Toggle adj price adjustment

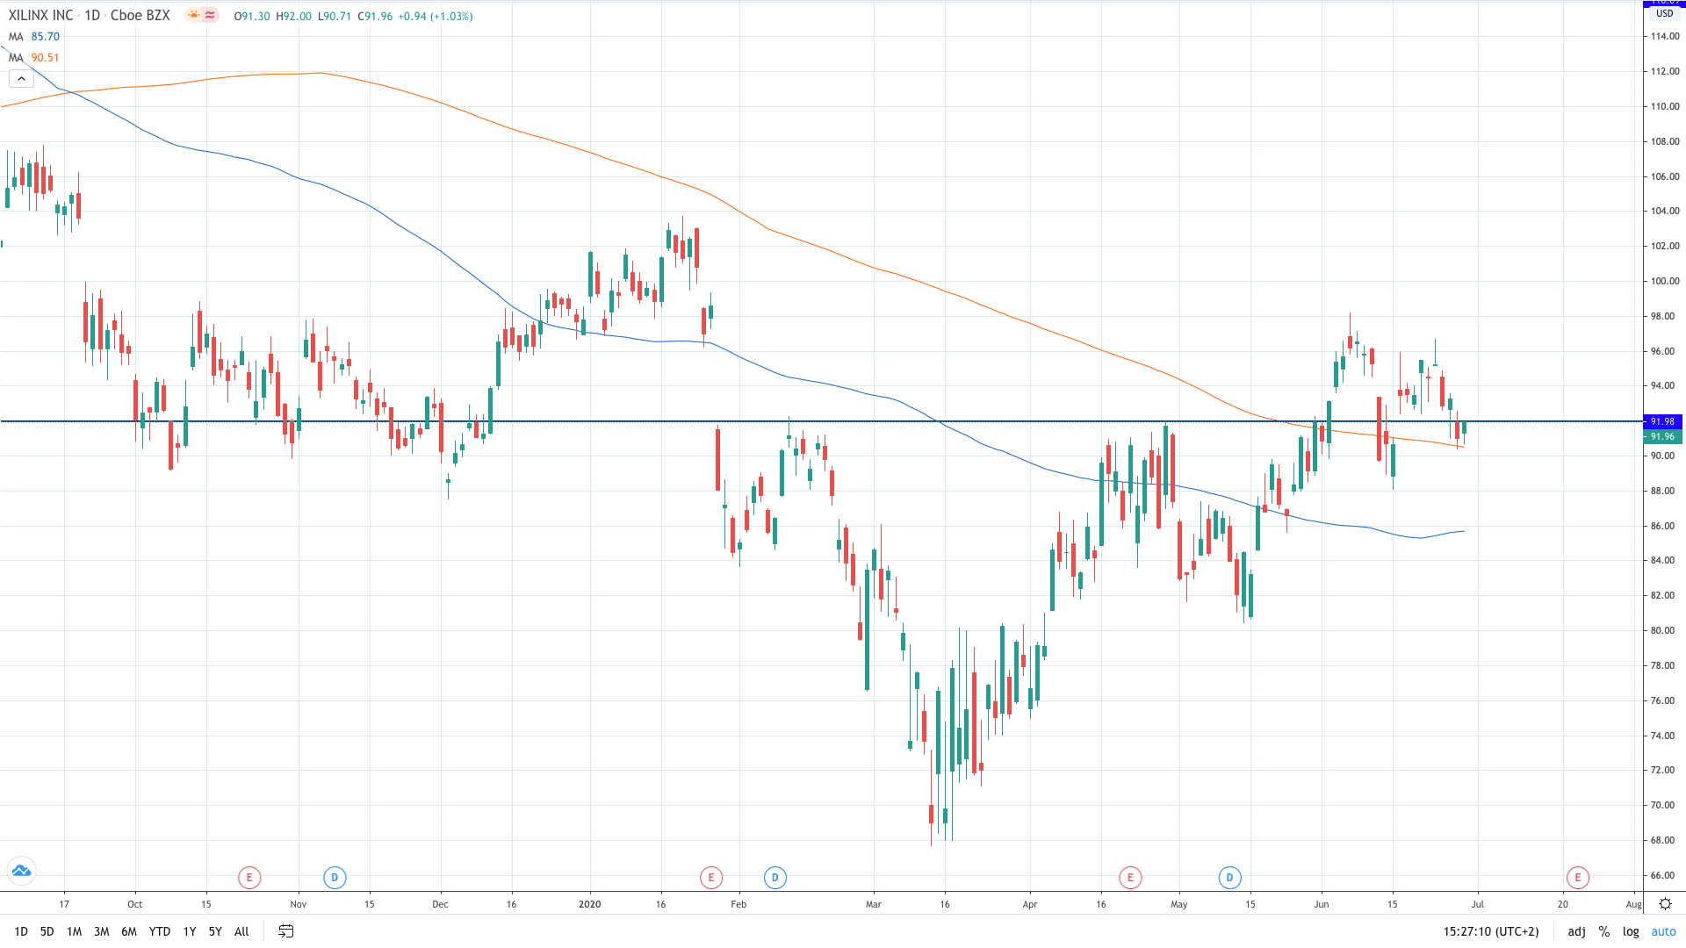pyautogui.click(x=1577, y=931)
